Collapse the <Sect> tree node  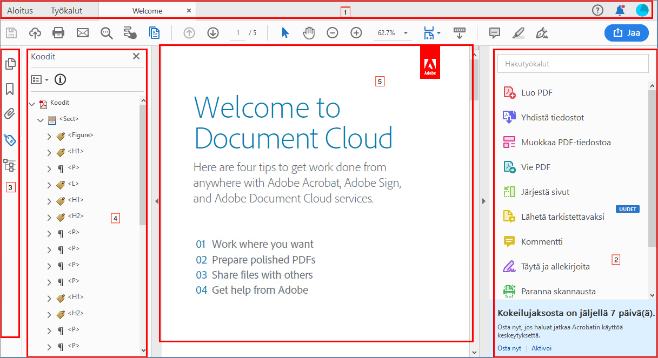coord(40,119)
